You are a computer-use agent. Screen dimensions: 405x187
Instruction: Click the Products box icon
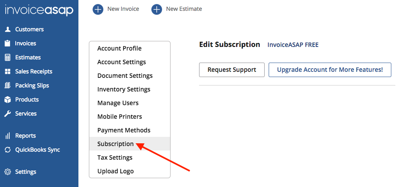click(x=7, y=100)
